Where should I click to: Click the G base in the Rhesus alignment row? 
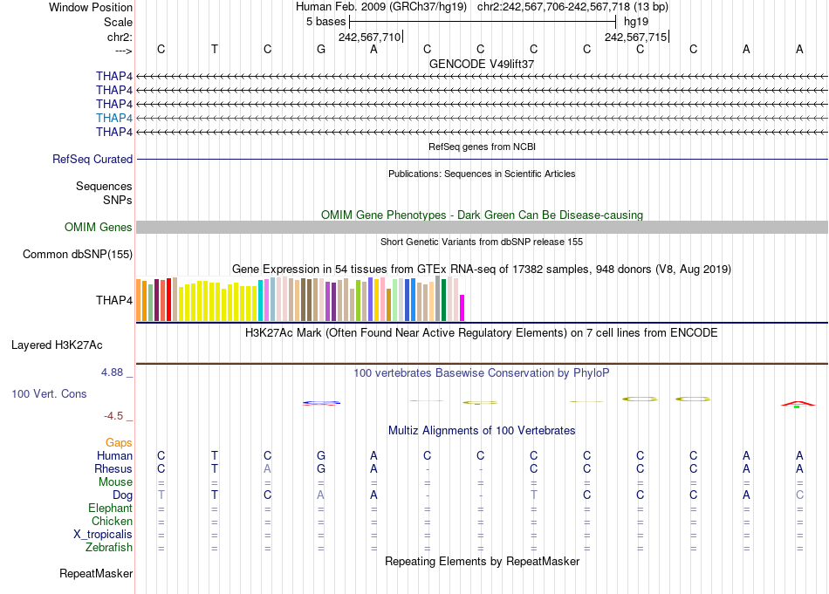point(321,468)
